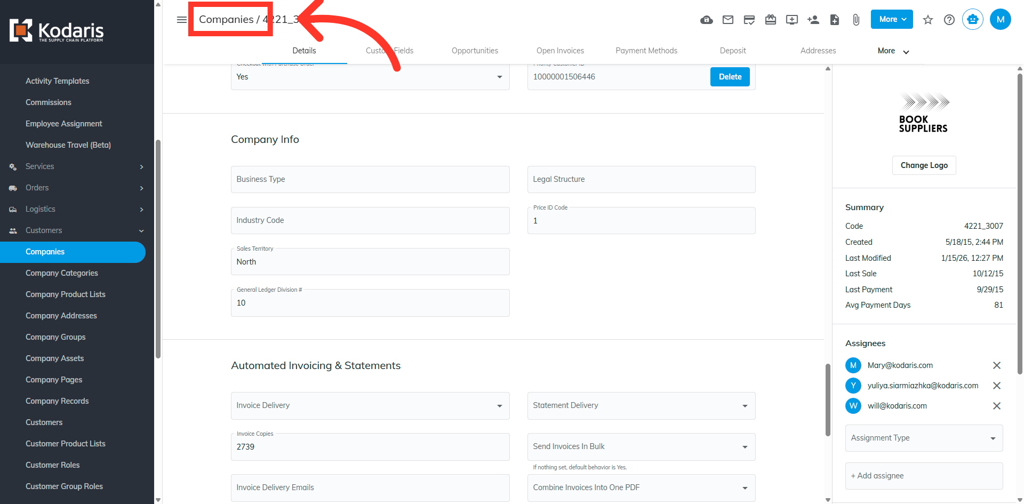
Task: Switch to the Payment Methods tab
Action: tap(646, 51)
